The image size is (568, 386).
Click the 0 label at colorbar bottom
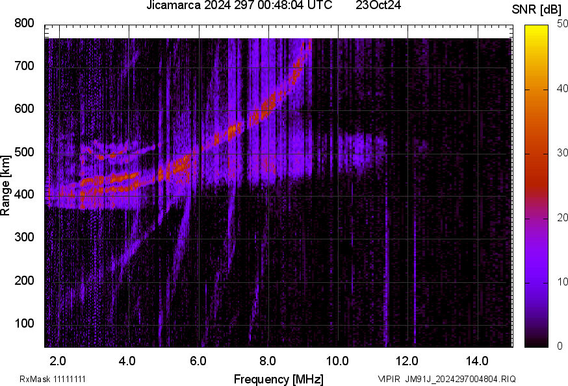tap(560, 346)
